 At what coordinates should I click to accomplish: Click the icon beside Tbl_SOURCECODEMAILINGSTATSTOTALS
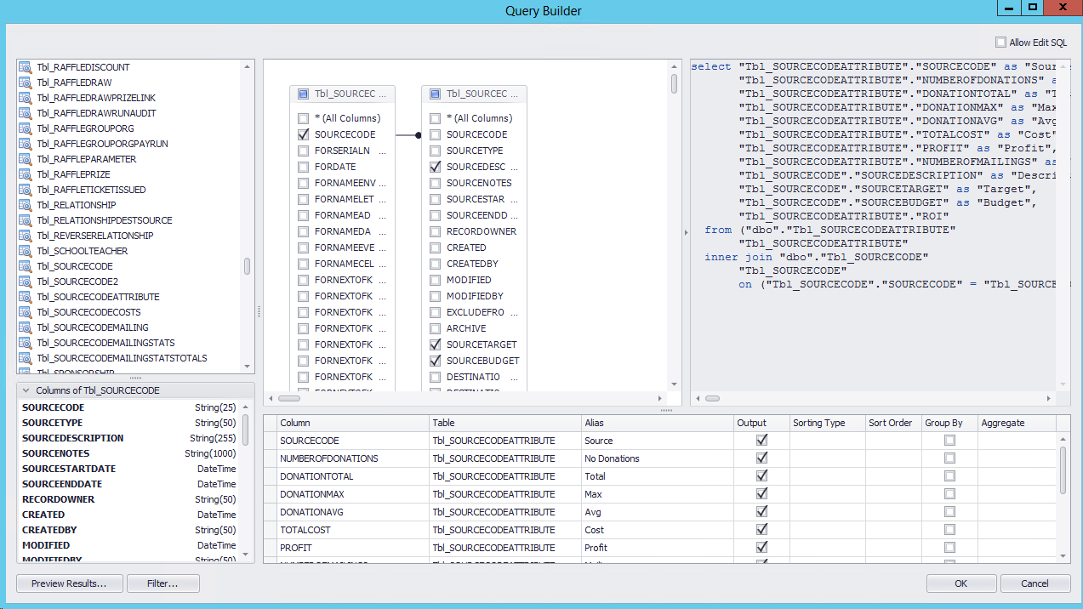point(26,358)
